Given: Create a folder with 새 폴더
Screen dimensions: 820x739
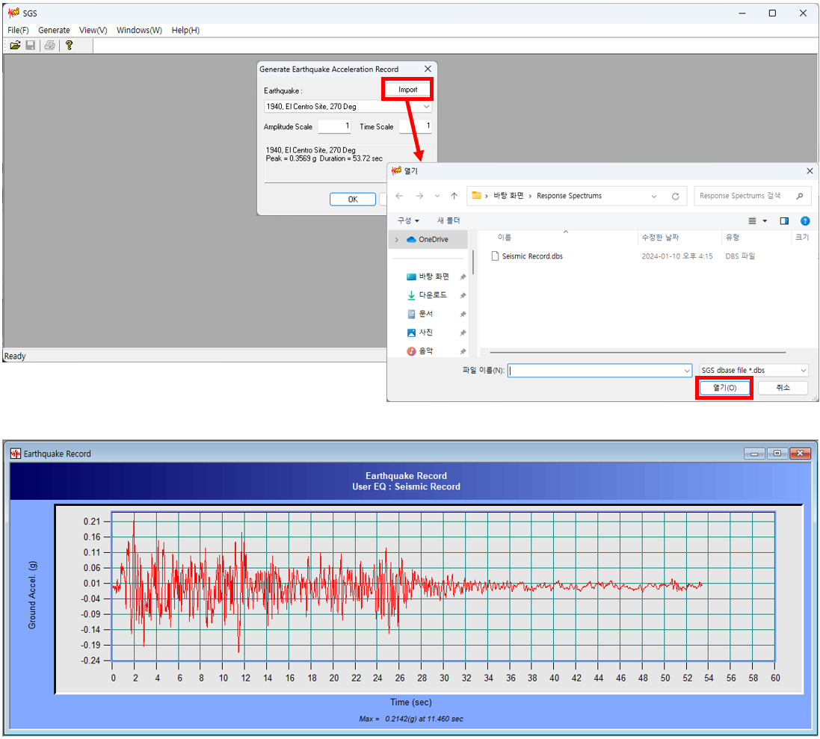Looking at the screenshot, I should (448, 220).
